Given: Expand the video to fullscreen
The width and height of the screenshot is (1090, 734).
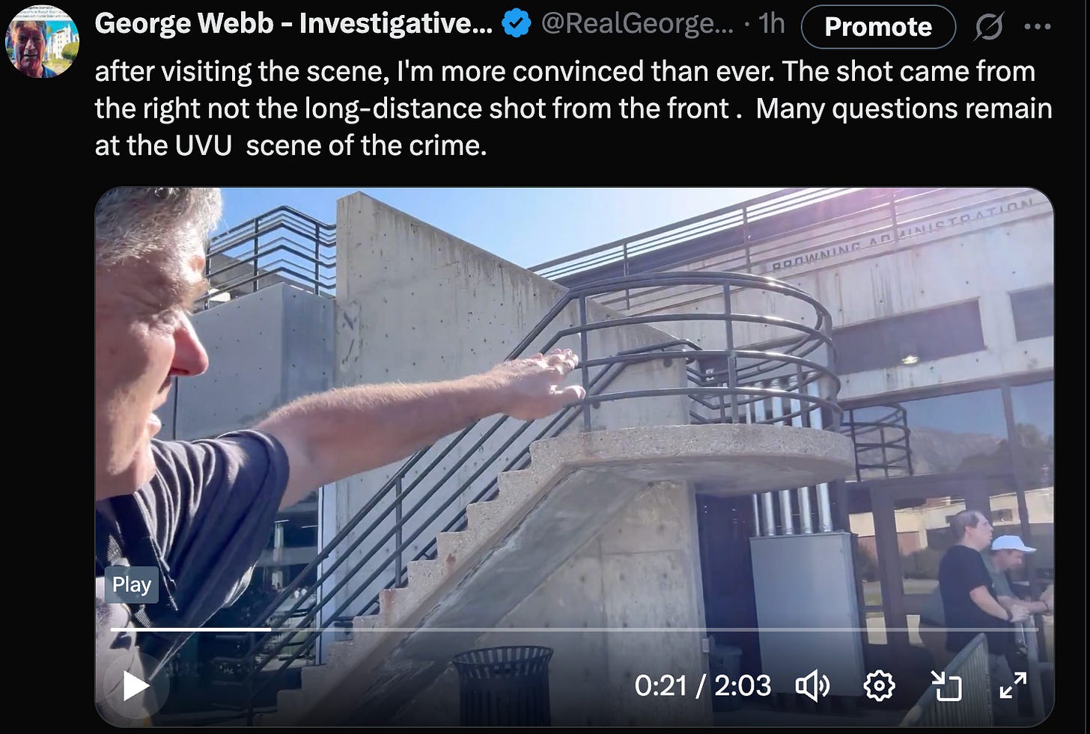Looking at the screenshot, I should tap(1013, 685).
